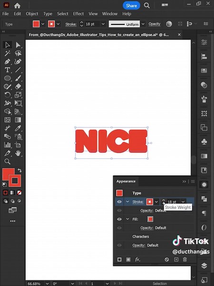Viewport: 214px width, 286px height.
Task: Select the Free Transform tool
Action: pyautogui.click(x=18, y=103)
